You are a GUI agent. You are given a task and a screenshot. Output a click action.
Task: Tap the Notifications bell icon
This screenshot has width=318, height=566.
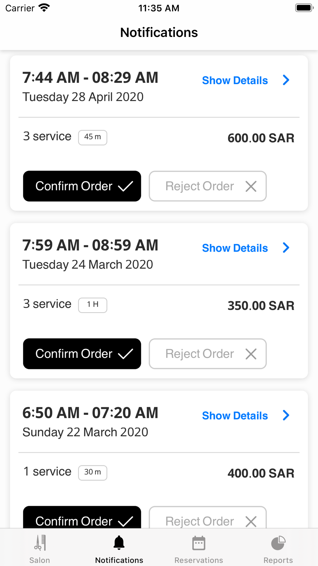[119, 543]
